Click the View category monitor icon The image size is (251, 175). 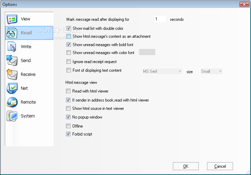pos(12,19)
